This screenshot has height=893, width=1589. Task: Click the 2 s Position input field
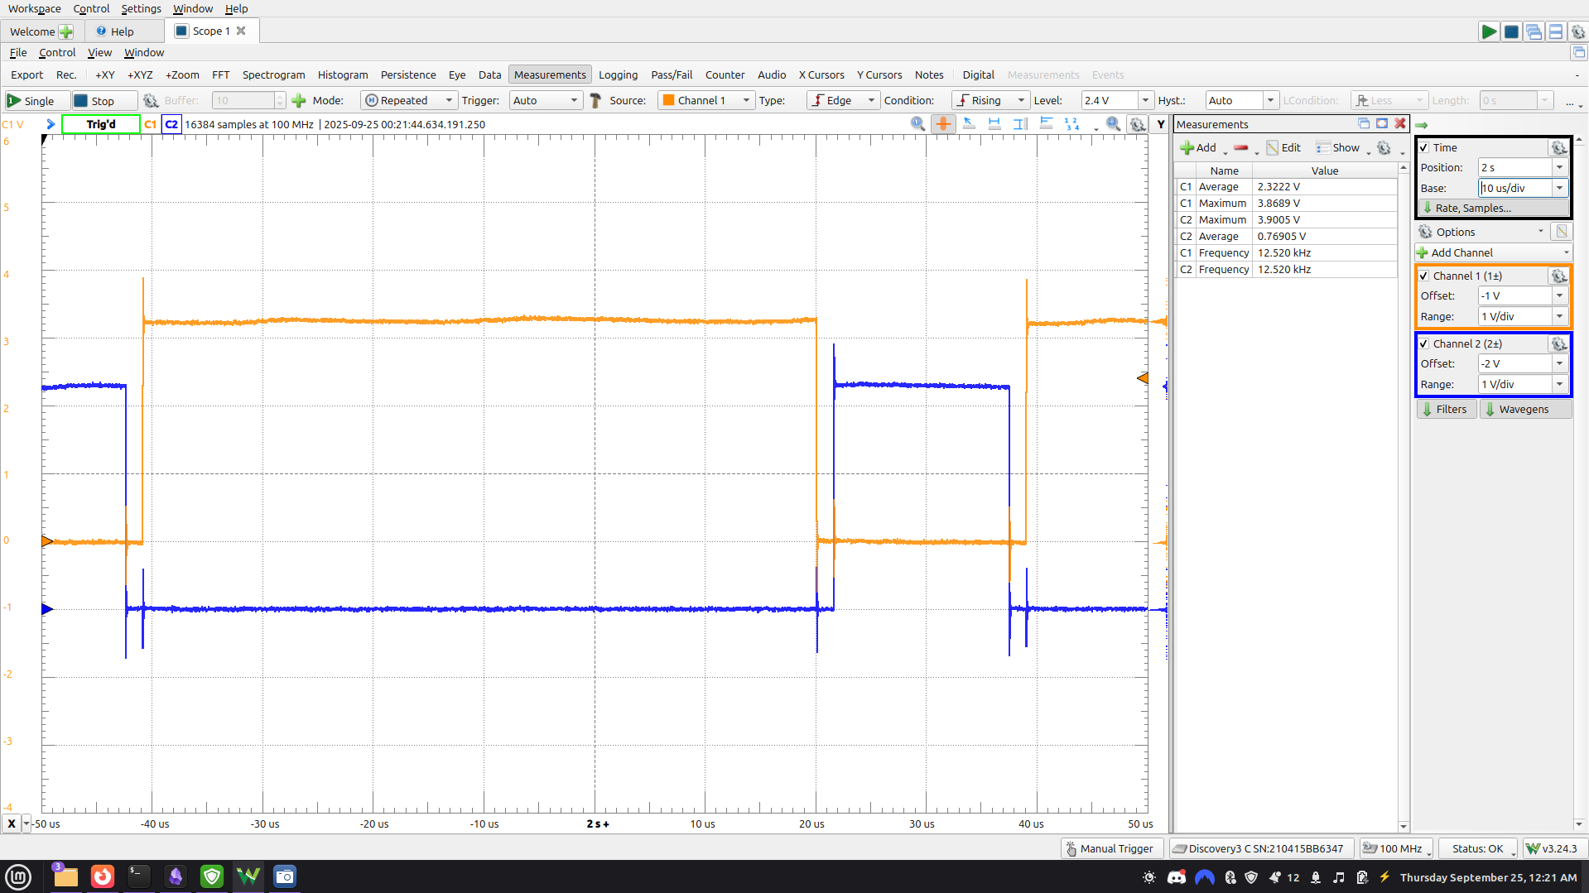(x=1515, y=166)
